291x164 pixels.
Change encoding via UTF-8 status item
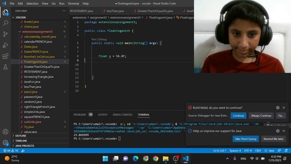[x=248, y=151]
